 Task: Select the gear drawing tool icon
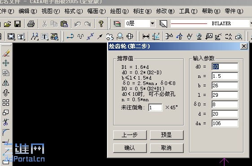[110, 36]
